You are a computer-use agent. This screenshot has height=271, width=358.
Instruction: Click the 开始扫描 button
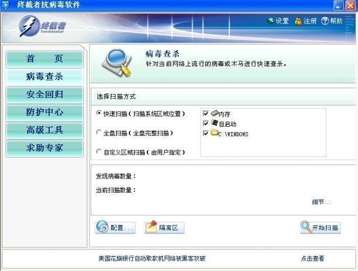[x=320, y=228]
